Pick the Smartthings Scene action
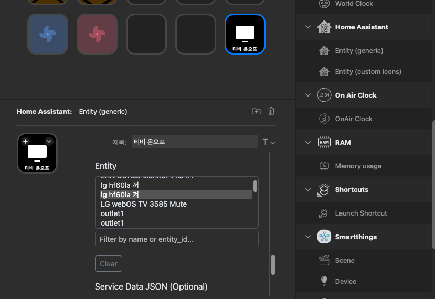 coord(345,261)
